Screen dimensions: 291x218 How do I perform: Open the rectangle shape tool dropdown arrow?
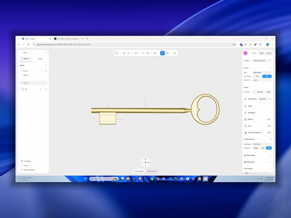click(x=132, y=53)
